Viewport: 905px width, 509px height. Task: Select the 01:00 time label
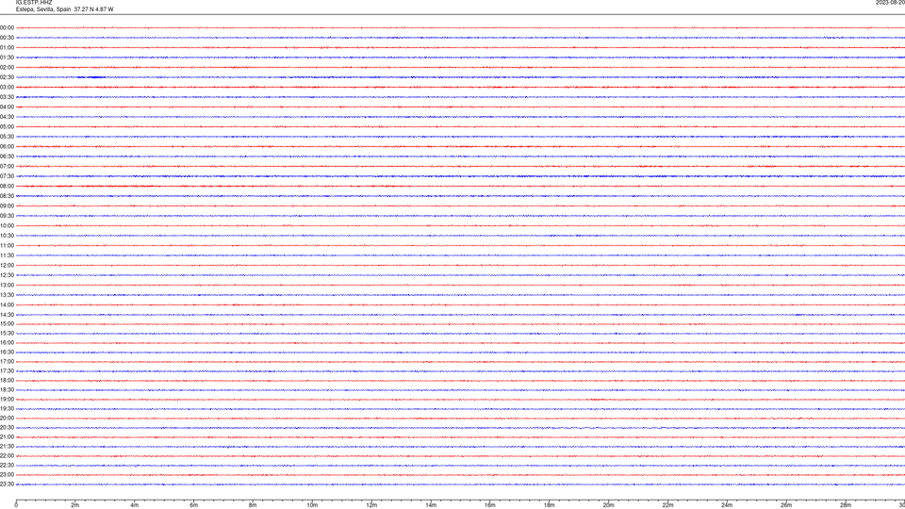pos(7,47)
